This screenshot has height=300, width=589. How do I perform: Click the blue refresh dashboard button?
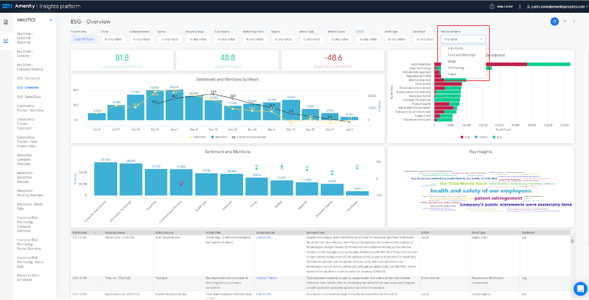coord(554,22)
